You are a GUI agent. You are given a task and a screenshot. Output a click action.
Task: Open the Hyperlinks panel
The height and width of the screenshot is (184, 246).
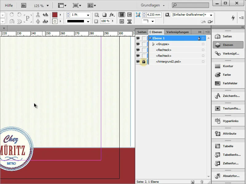coord(228,121)
